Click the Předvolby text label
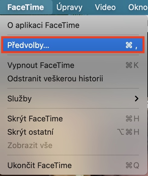The width and height of the screenshot is (148, 176). 28,45
